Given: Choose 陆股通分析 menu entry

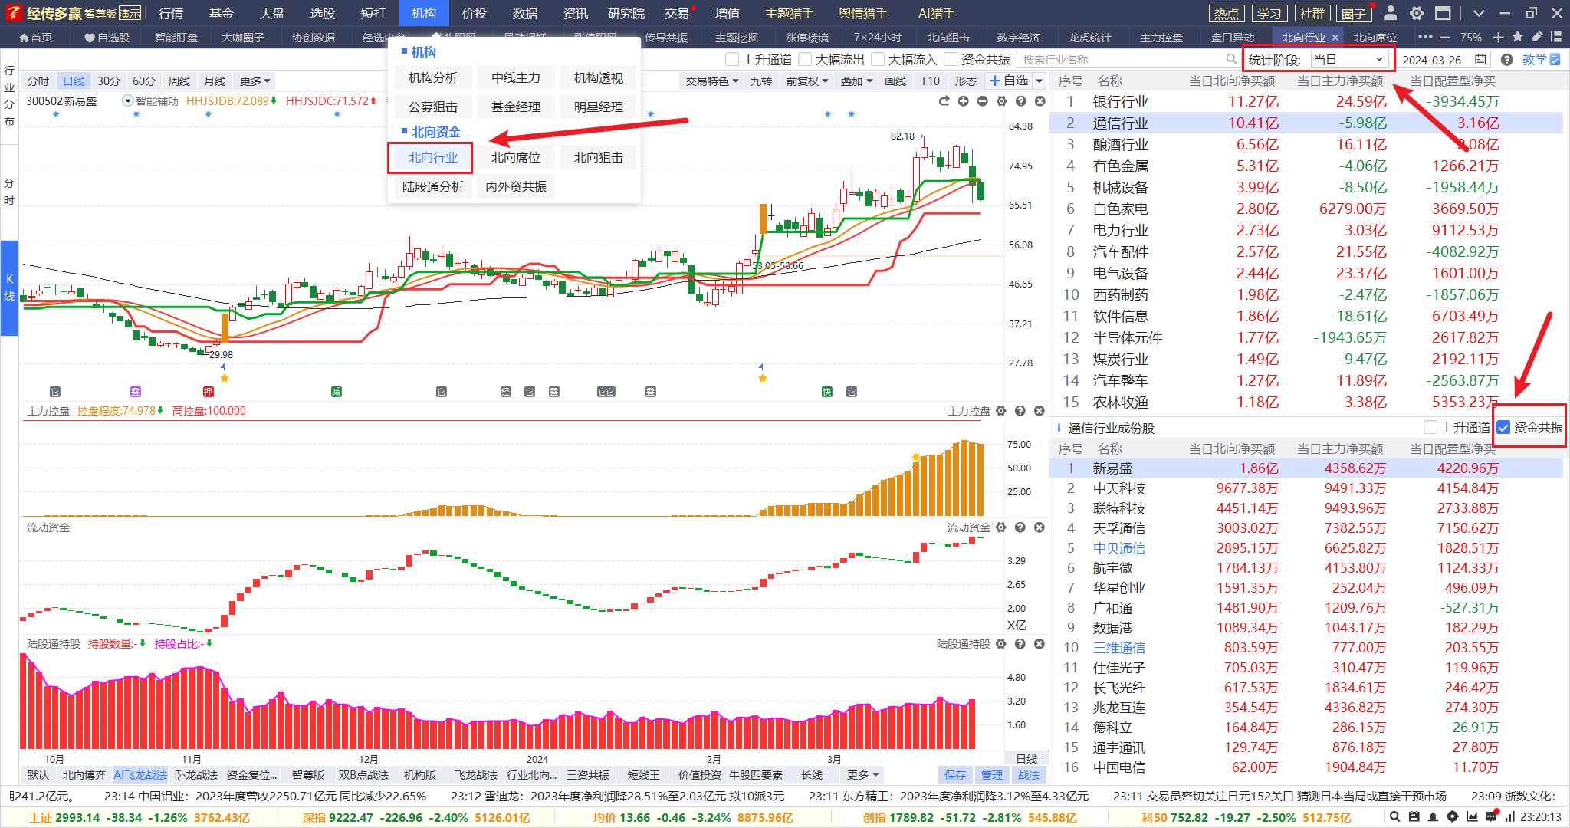Looking at the screenshot, I should coord(432,186).
